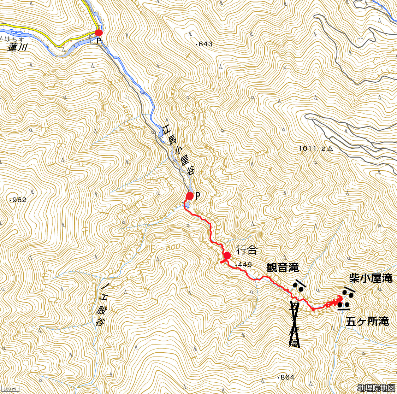This screenshot has width=397, height=394.
Task: Open the 地理院地図 attribution link
Action: [x=376, y=388]
